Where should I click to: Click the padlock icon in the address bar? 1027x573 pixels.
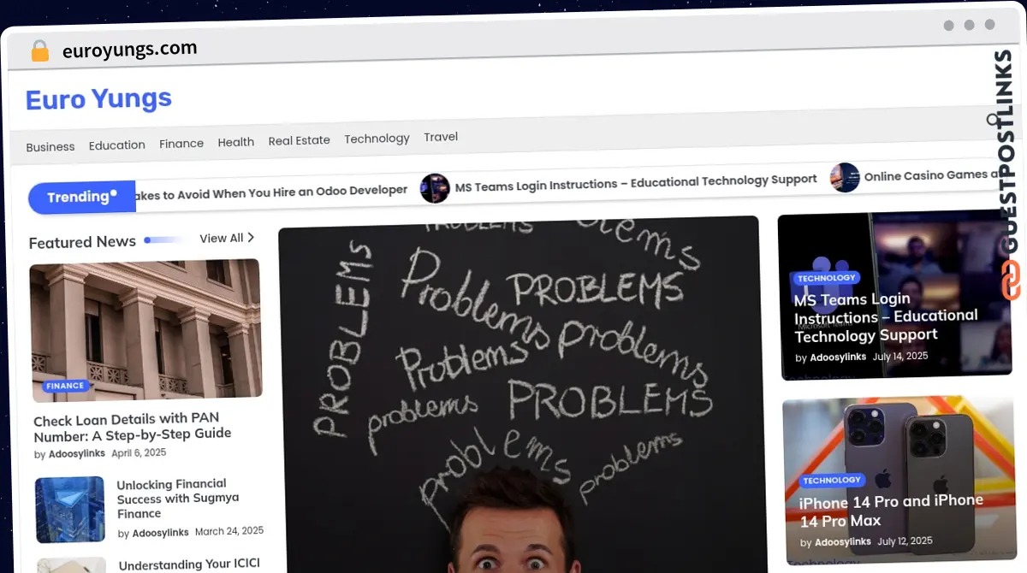point(39,50)
